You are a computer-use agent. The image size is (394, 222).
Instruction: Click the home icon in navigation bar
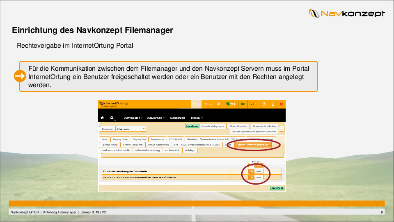tap(102, 118)
